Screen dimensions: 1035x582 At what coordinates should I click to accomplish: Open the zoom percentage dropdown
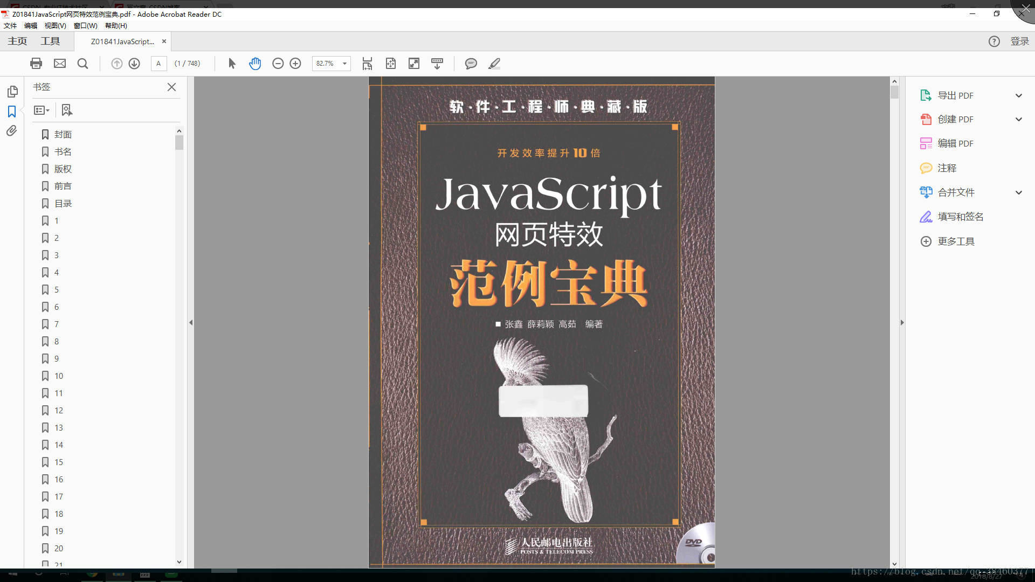coord(344,64)
